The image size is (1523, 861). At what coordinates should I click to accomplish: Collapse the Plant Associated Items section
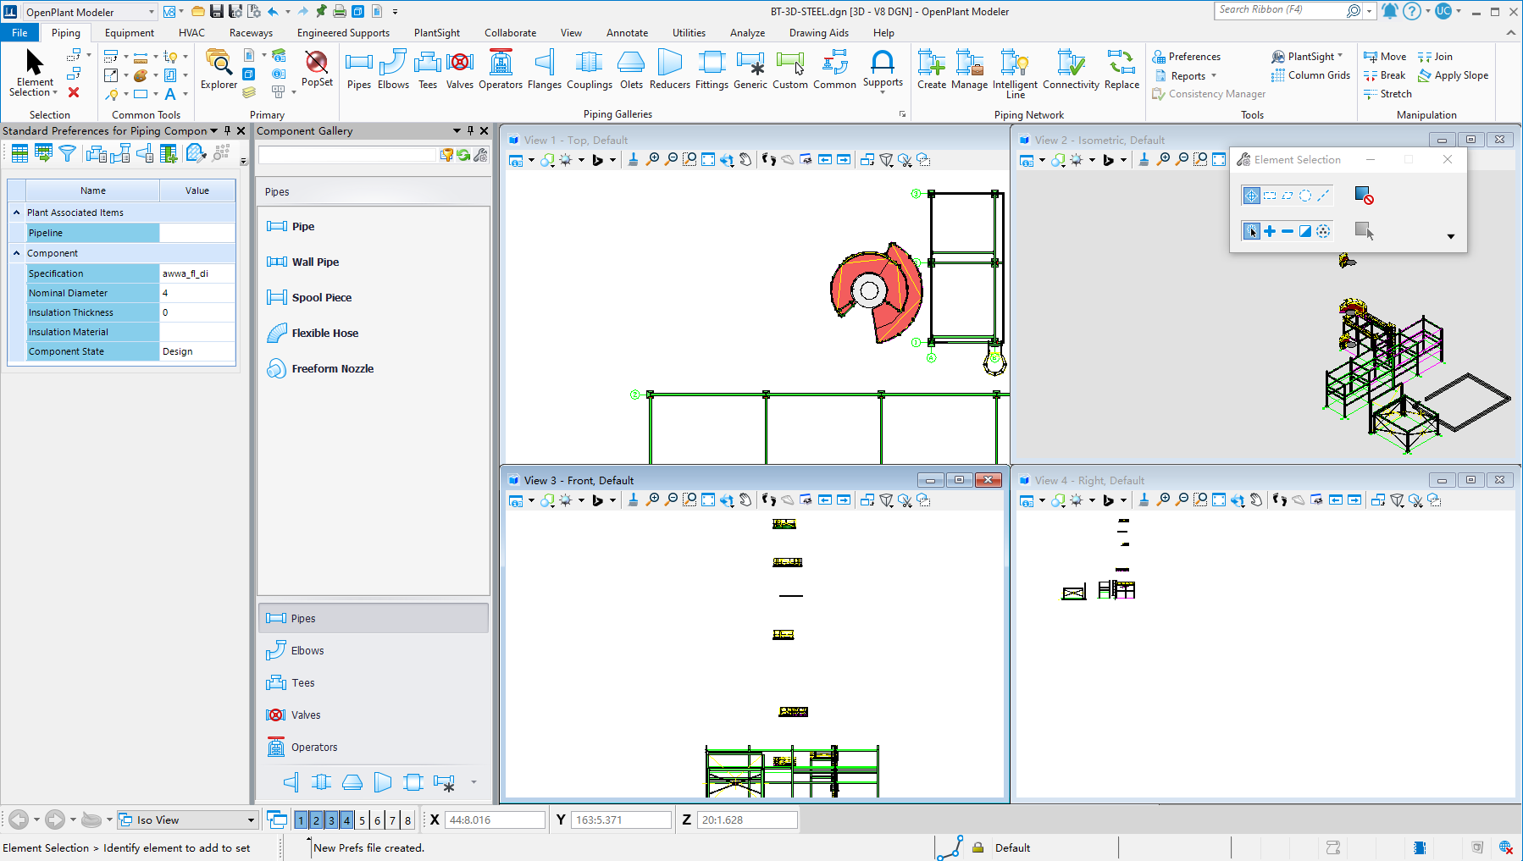point(15,212)
